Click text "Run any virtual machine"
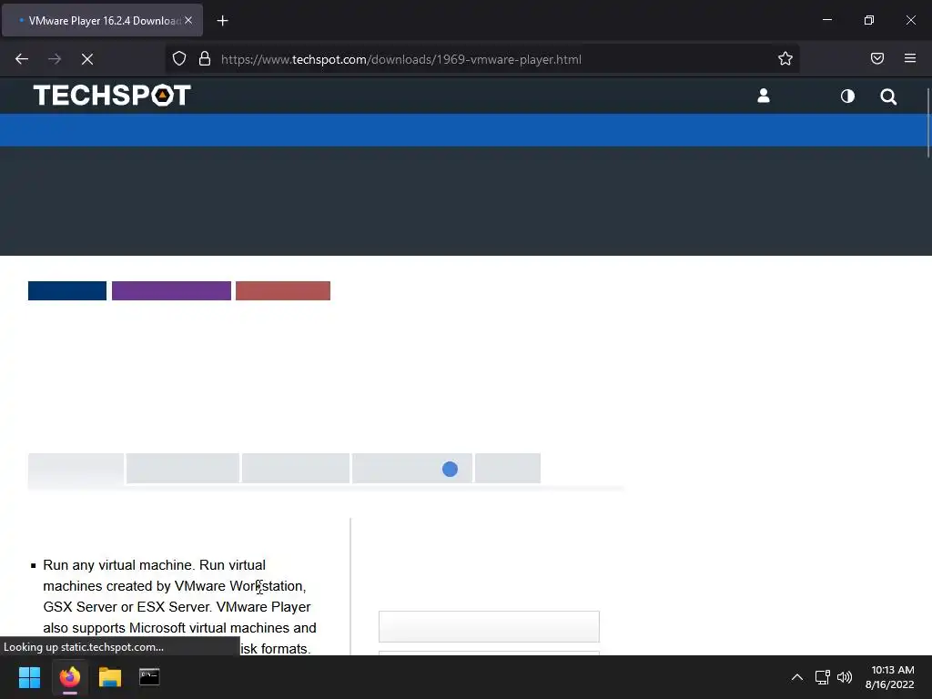 117,564
